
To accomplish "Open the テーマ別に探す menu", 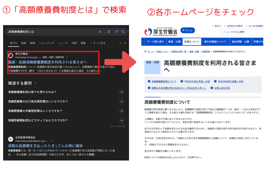I will pos(155,42).
